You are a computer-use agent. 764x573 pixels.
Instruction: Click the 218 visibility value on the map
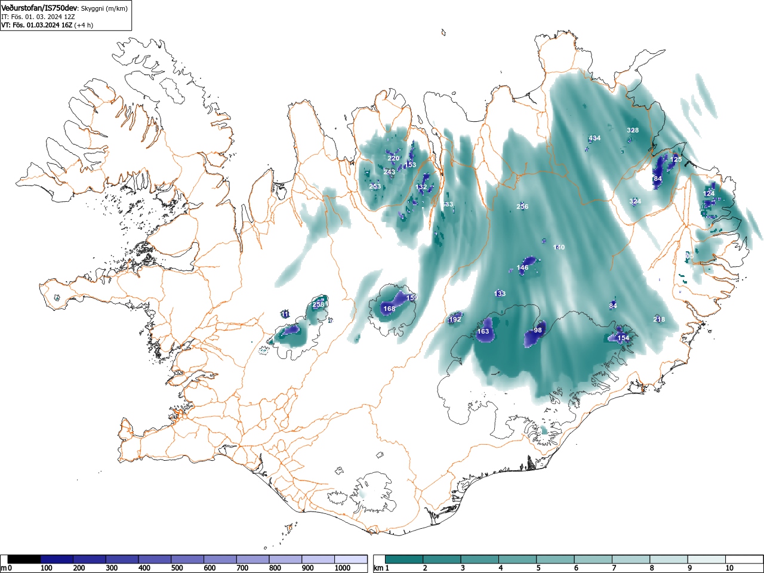pos(659,319)
